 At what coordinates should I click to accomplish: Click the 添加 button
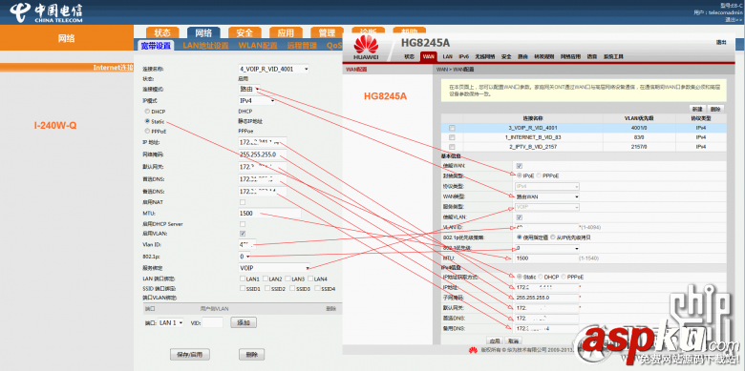[244, 322]
